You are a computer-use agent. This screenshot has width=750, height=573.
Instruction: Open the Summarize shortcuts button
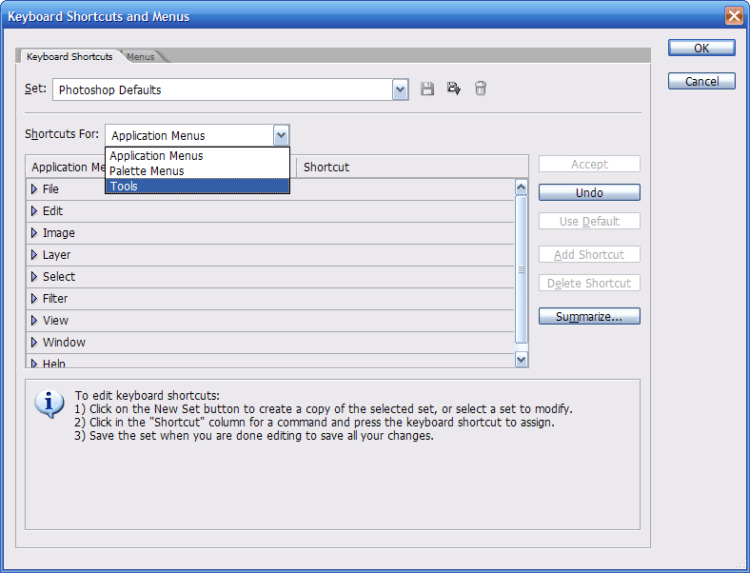(589, 316)
